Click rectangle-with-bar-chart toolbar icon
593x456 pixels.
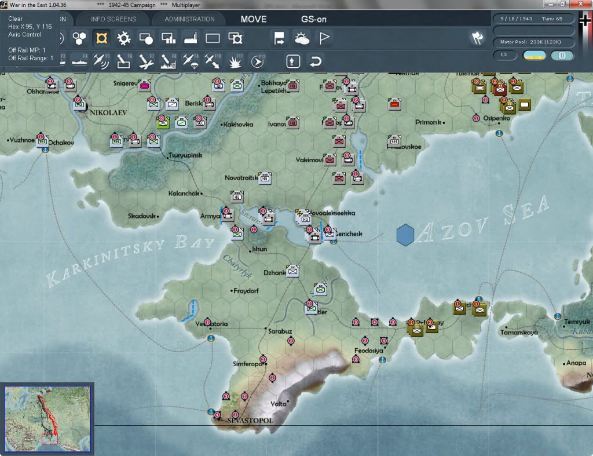point(169,38)
